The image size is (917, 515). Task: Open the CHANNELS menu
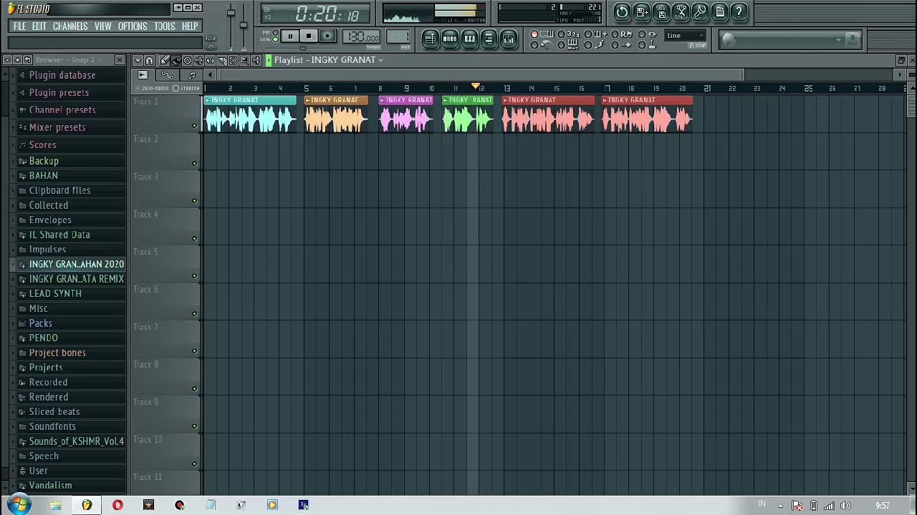tap(70, 26)
